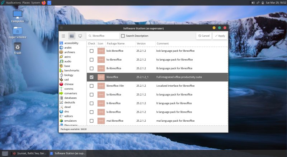
Task: Open the Applications menu
Action: tap(13, 2)
